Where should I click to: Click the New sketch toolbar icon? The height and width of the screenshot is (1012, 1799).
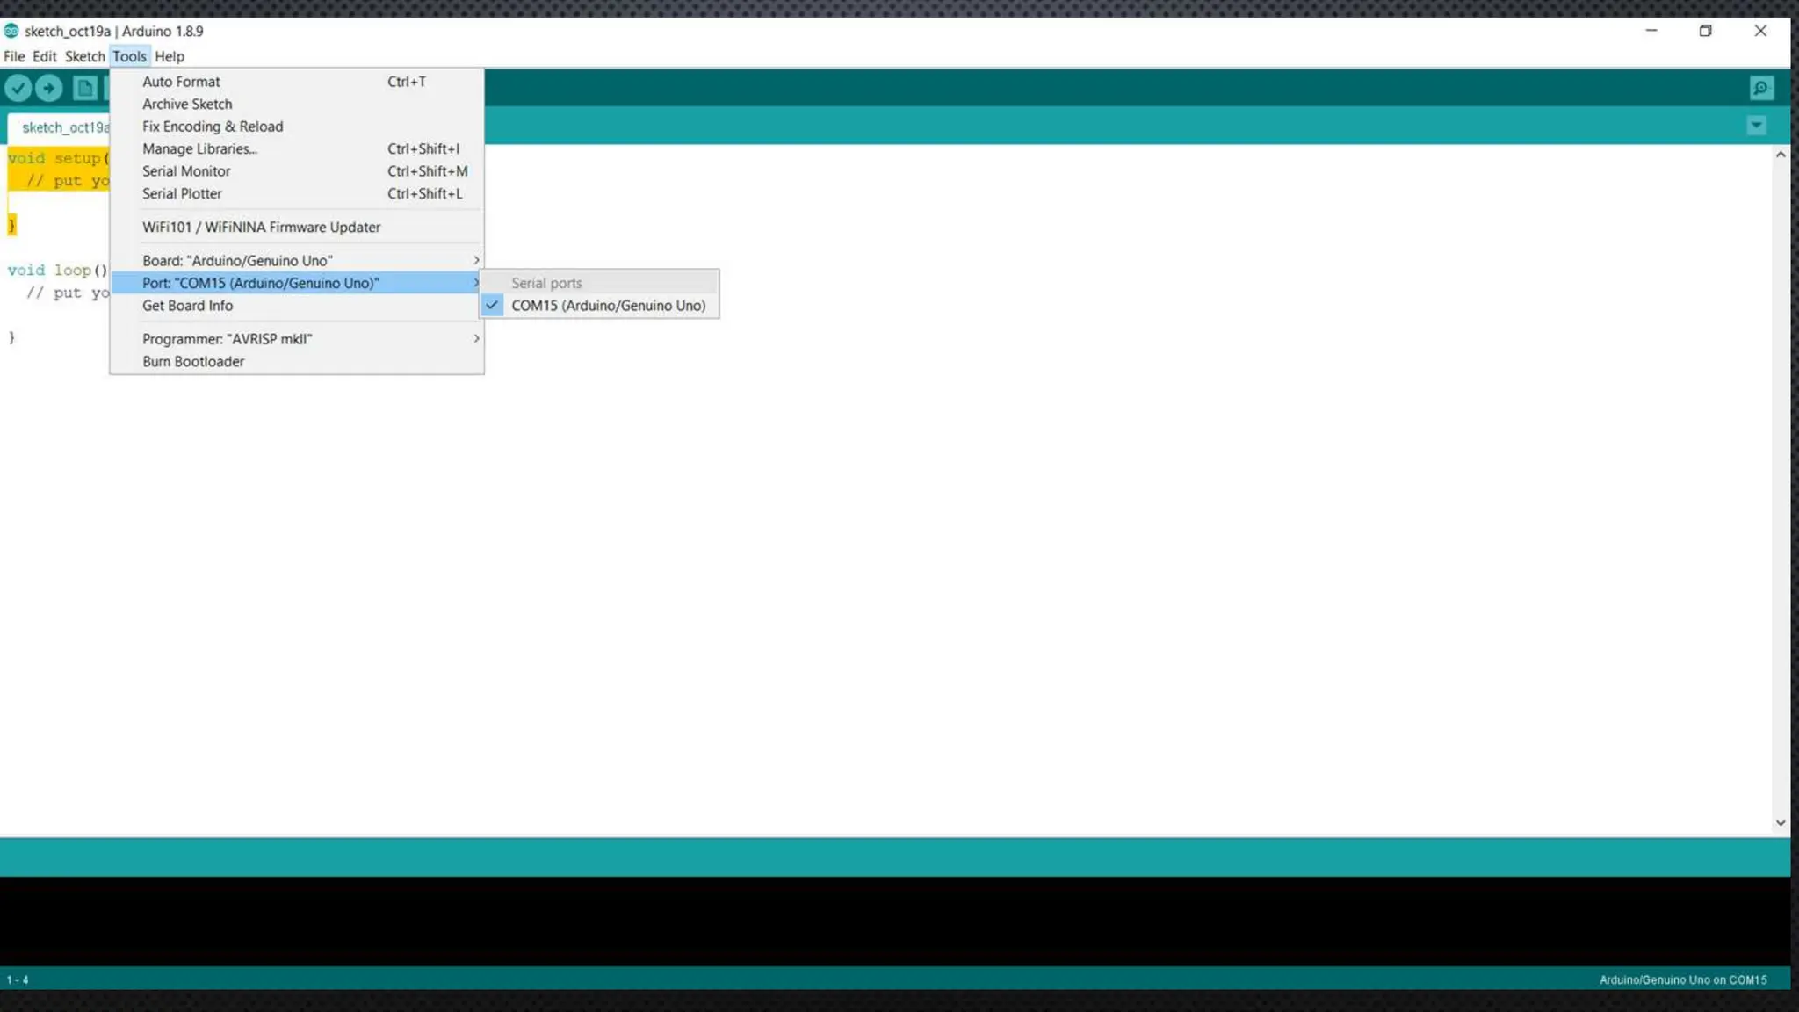(85, 88)
